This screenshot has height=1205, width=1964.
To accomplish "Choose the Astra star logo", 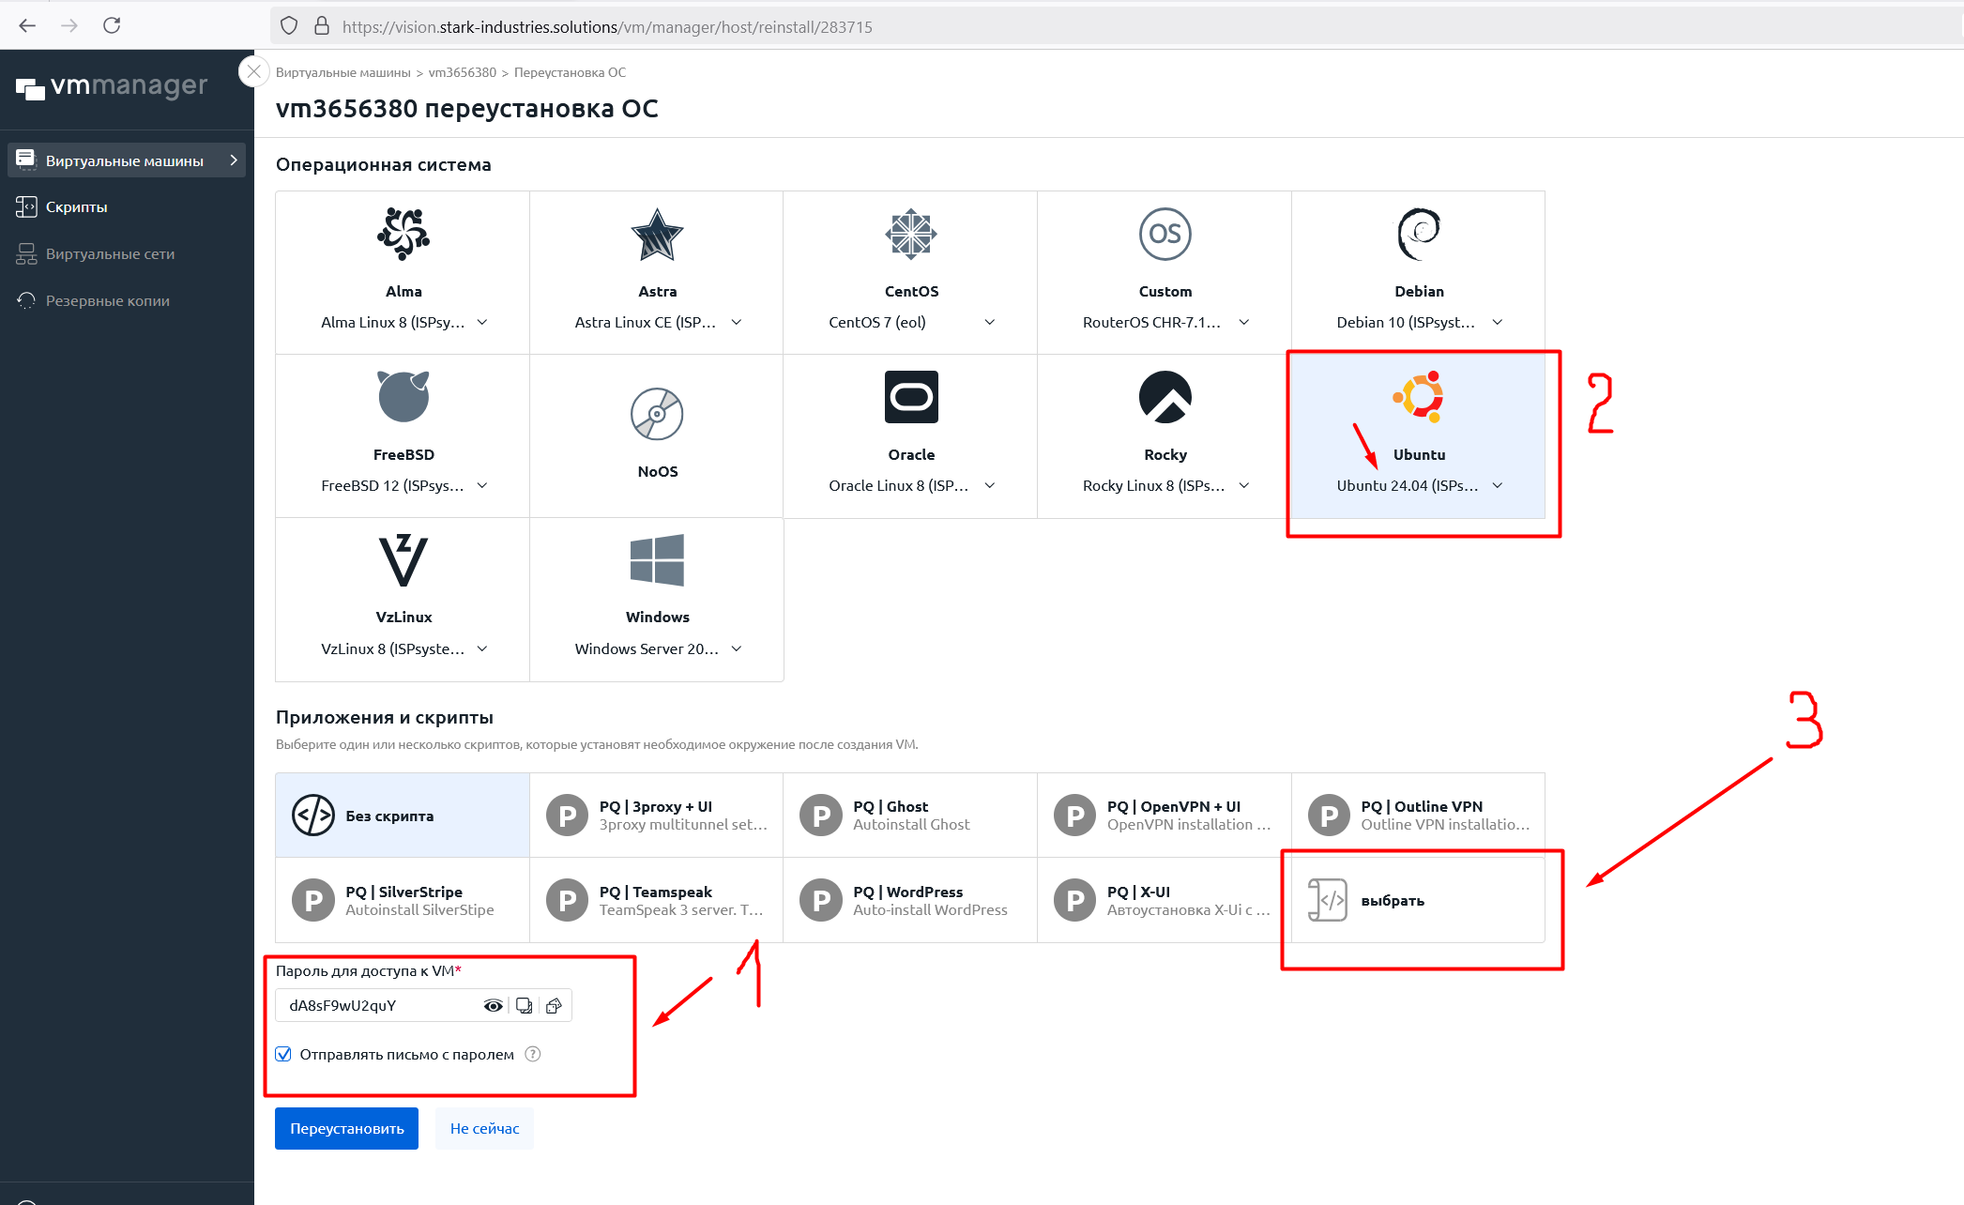I will [x=657, y=234].
